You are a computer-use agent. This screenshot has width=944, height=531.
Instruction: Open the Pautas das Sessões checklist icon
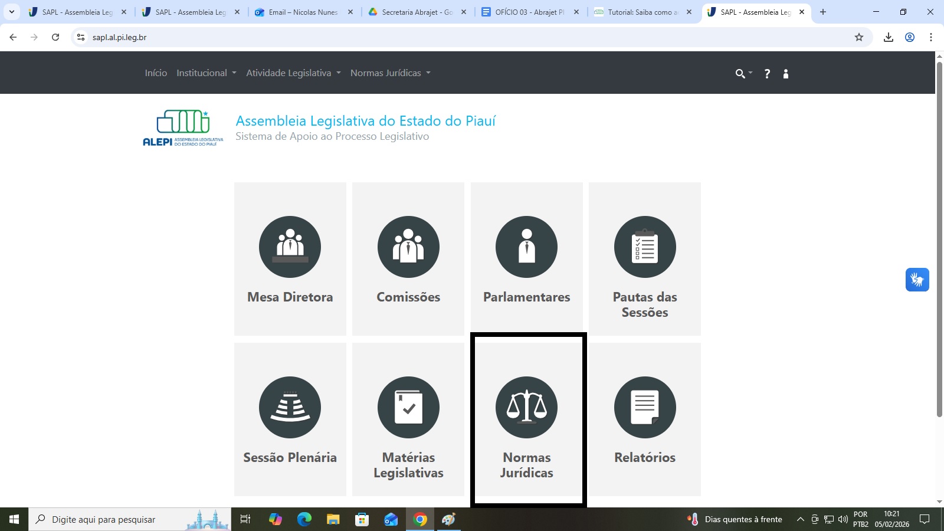(x=645, y=247)
